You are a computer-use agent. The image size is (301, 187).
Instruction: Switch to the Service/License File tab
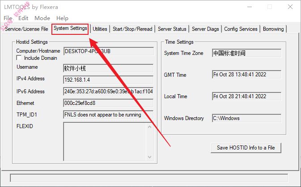point(26,29)
